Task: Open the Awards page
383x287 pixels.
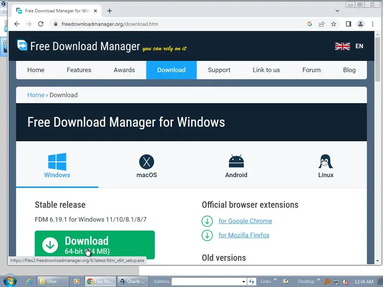Action: [124, 70]
